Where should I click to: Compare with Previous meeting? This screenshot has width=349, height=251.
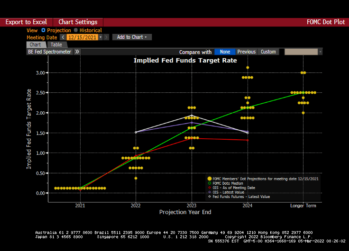(x=246, y=52)
